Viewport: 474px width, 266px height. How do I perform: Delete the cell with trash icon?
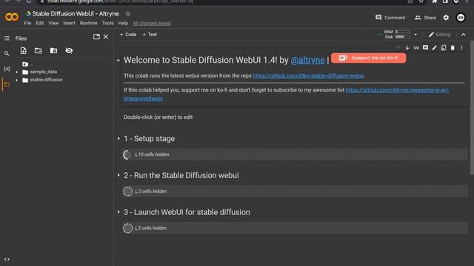coord(453,48)
